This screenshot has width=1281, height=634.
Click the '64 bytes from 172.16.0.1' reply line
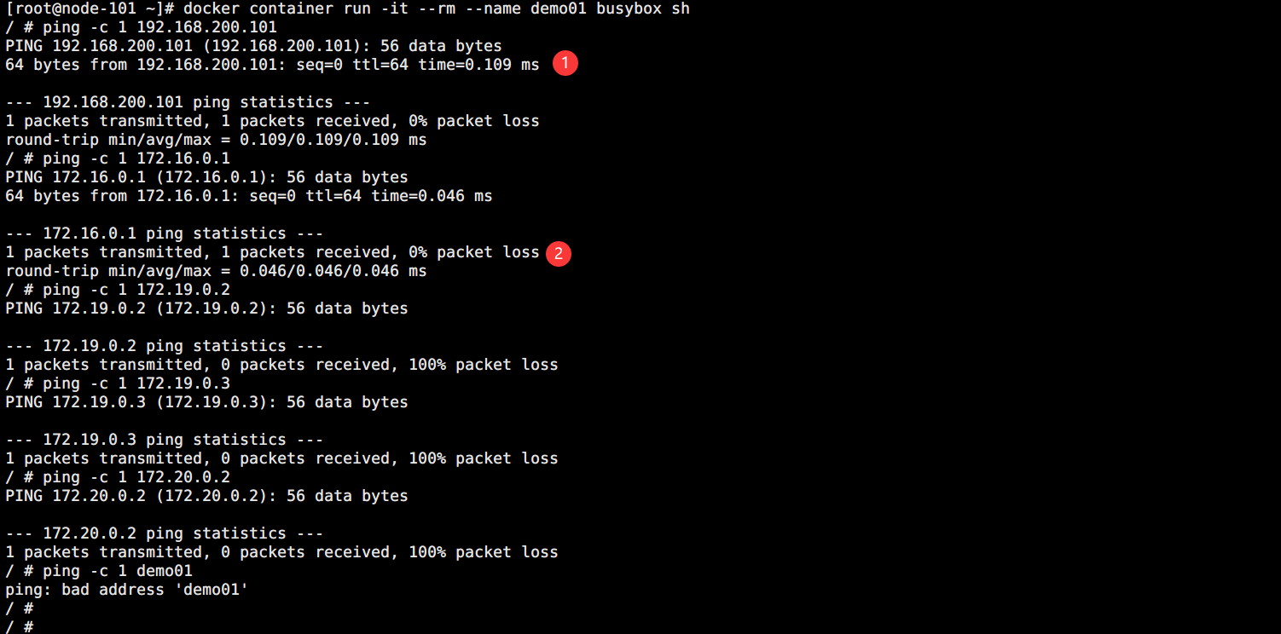click(248, 196)
